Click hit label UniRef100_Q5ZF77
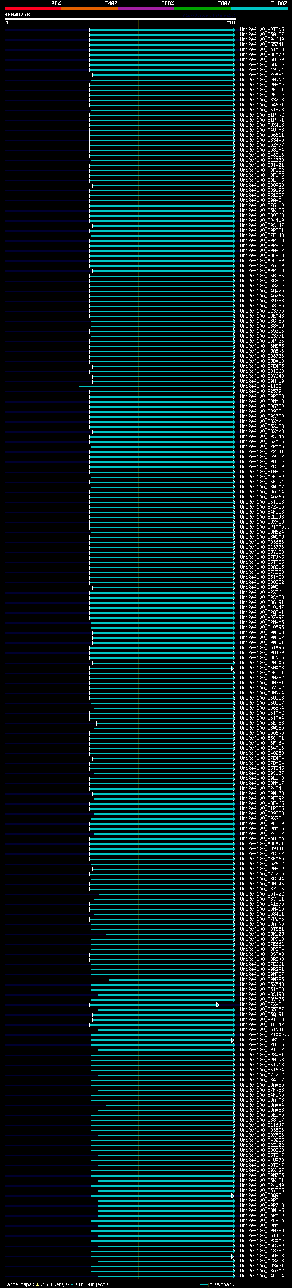Viewport: 292px width, 1288px height. point(262,145)
